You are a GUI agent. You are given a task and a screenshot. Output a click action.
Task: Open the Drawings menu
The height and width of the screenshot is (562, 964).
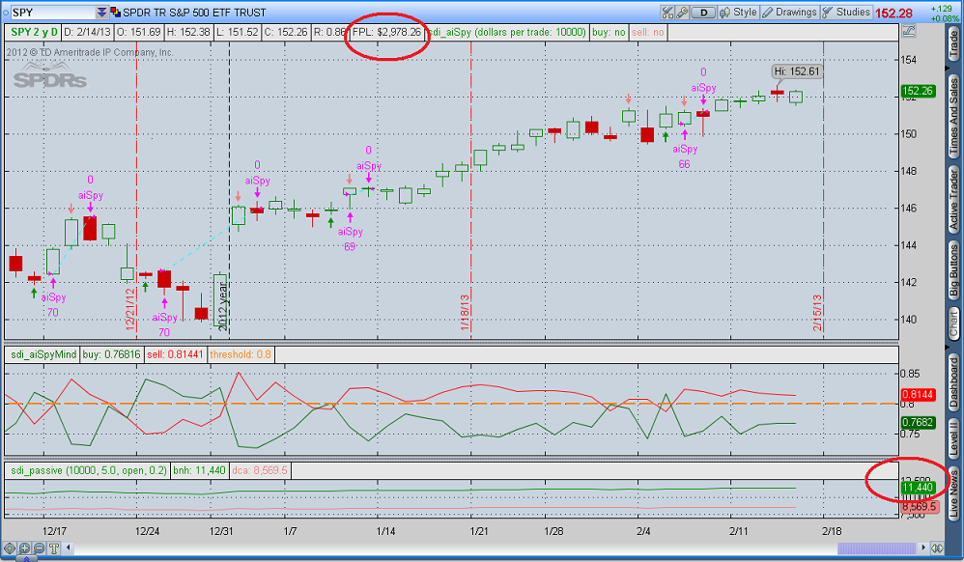(789, 13)
